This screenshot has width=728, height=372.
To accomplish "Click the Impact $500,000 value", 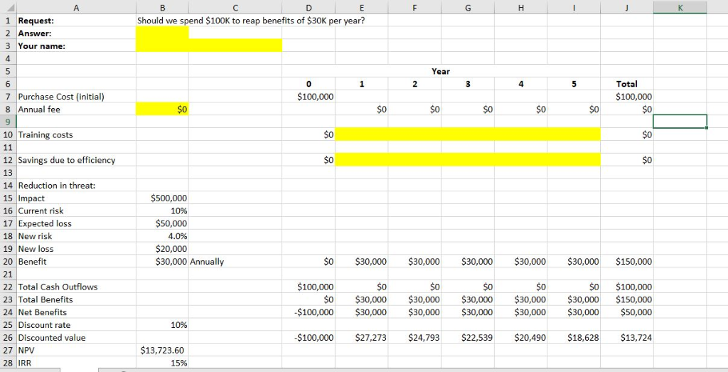I will coord(163,198).
